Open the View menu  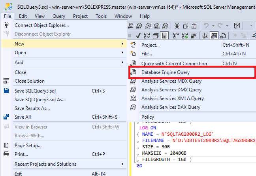pyautogui.click(x=40, y=16)
